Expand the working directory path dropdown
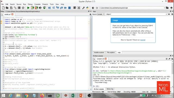The width and height of the screenshot is (174, 98). point(164,8)
